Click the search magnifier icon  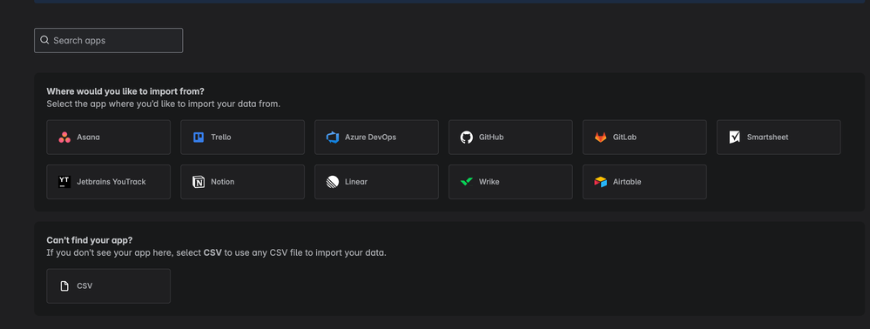[x=45, y=40]
